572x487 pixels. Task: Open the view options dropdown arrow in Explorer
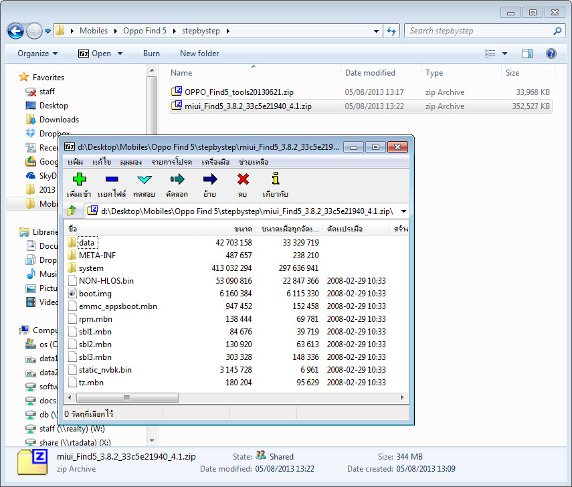(x=504, y=54)
